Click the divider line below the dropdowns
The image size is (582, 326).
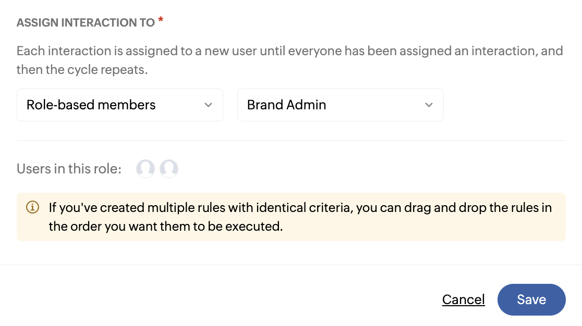point(291,140)
